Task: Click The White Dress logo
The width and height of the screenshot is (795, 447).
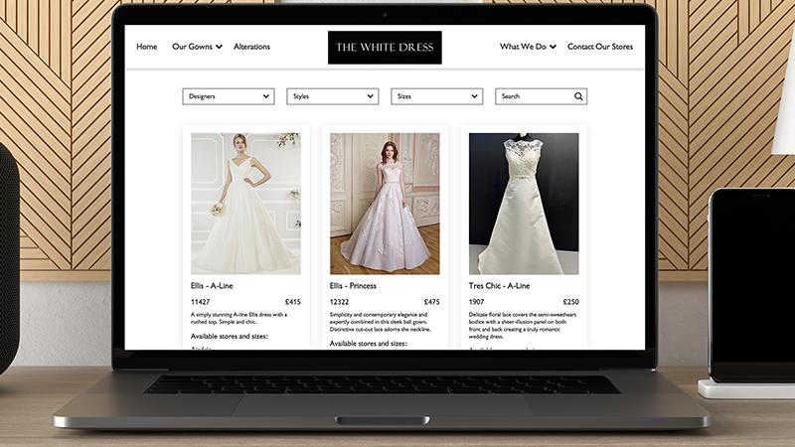Action: pyautogui.click(x=385, y=48)
